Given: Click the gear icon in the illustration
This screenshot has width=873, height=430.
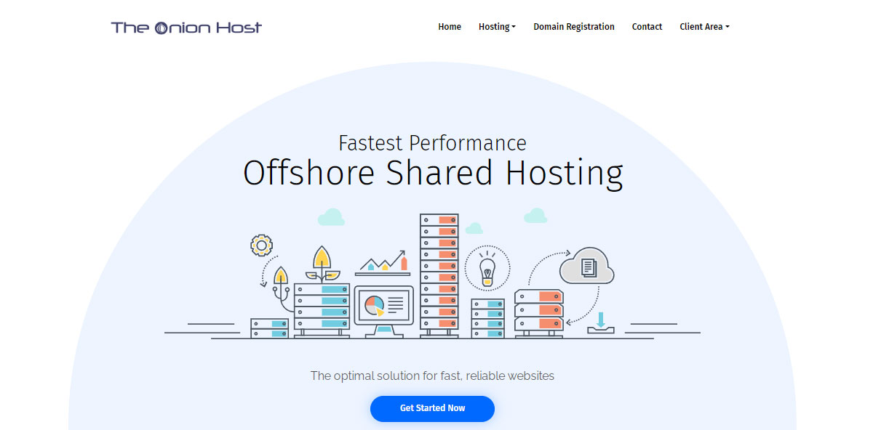Looking at the screenshot, I should point(261,245).
